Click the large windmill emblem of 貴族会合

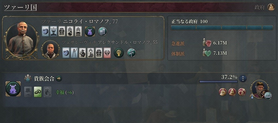click(x=13, y=89)
